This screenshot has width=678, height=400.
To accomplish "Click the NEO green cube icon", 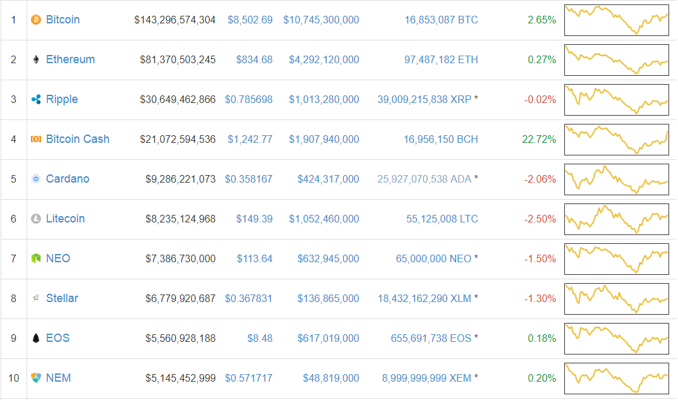I will tap(36, 258).
